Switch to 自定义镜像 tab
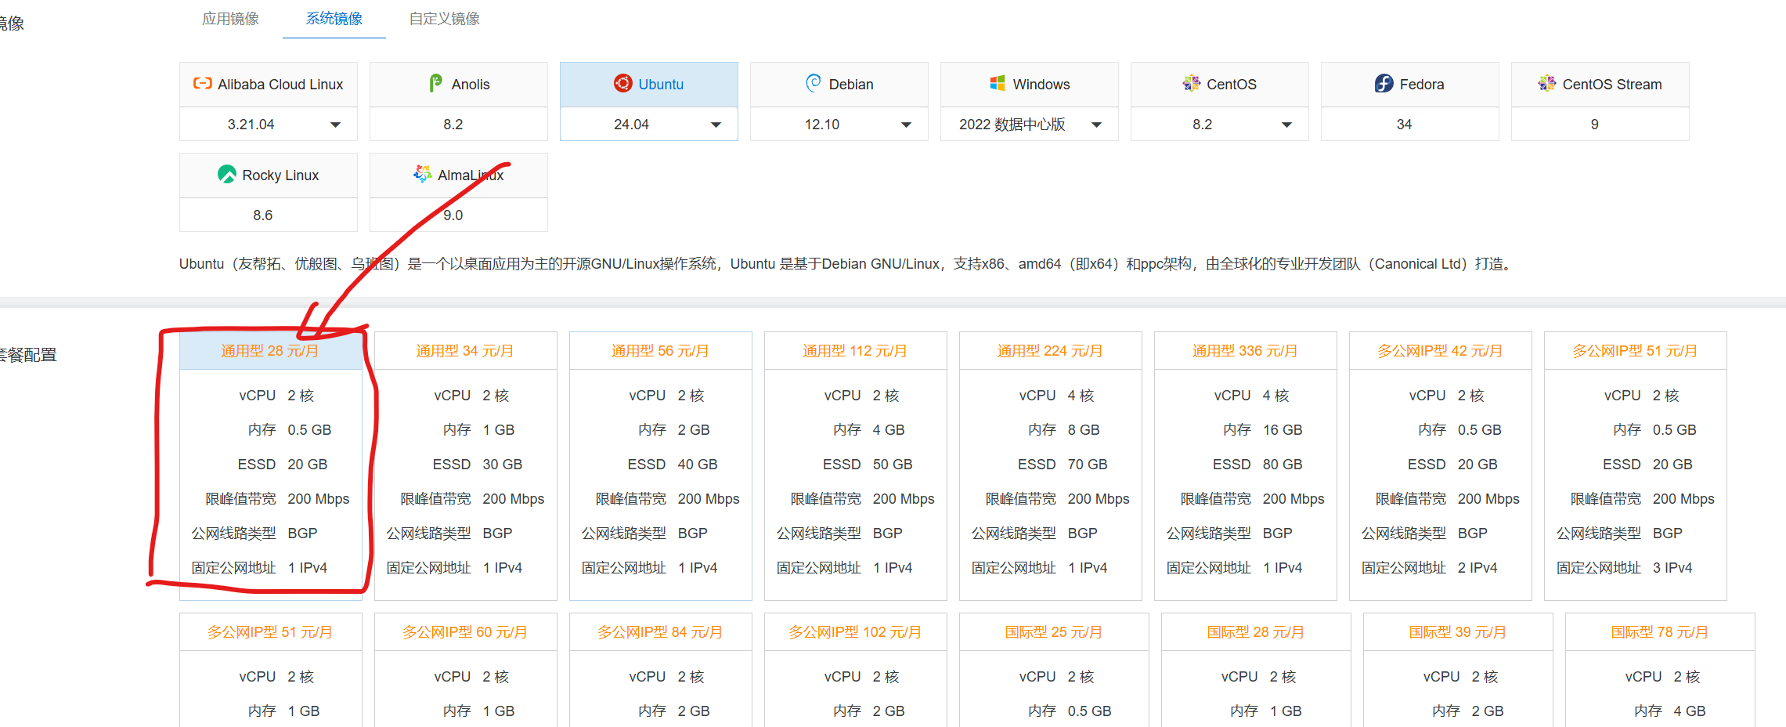The image size is (1786, 727). [x=445, y=18]
